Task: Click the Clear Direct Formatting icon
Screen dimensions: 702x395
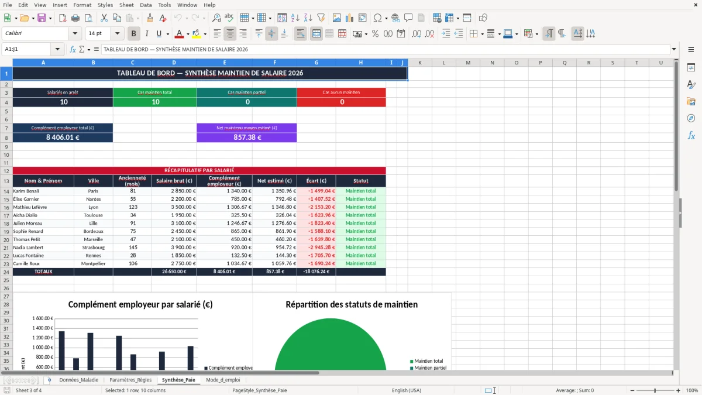Action: coord(162,18)
